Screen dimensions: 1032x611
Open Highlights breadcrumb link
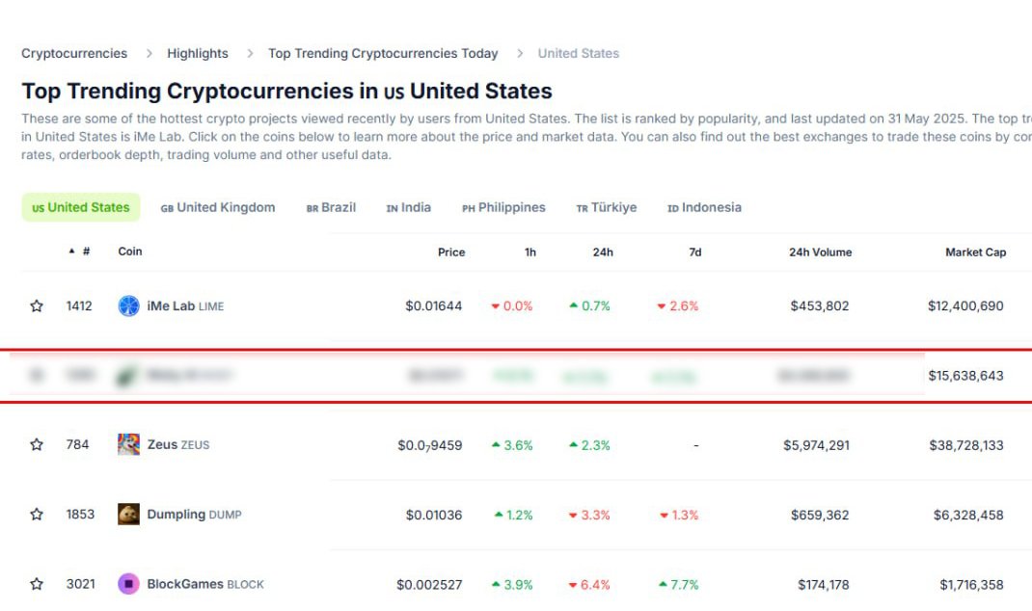[x=198, y=53]
